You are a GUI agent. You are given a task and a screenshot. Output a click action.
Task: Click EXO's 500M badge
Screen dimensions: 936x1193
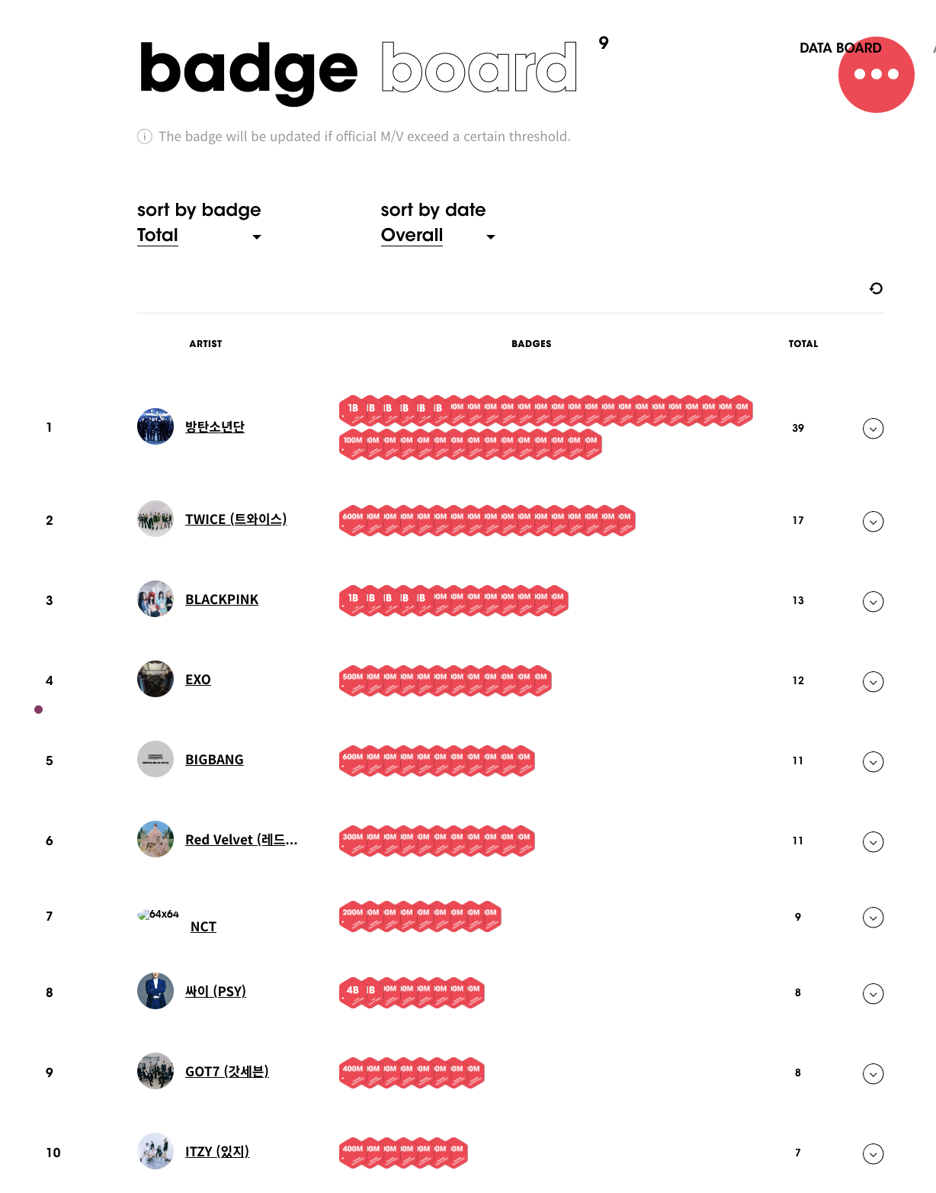(352, 680)
